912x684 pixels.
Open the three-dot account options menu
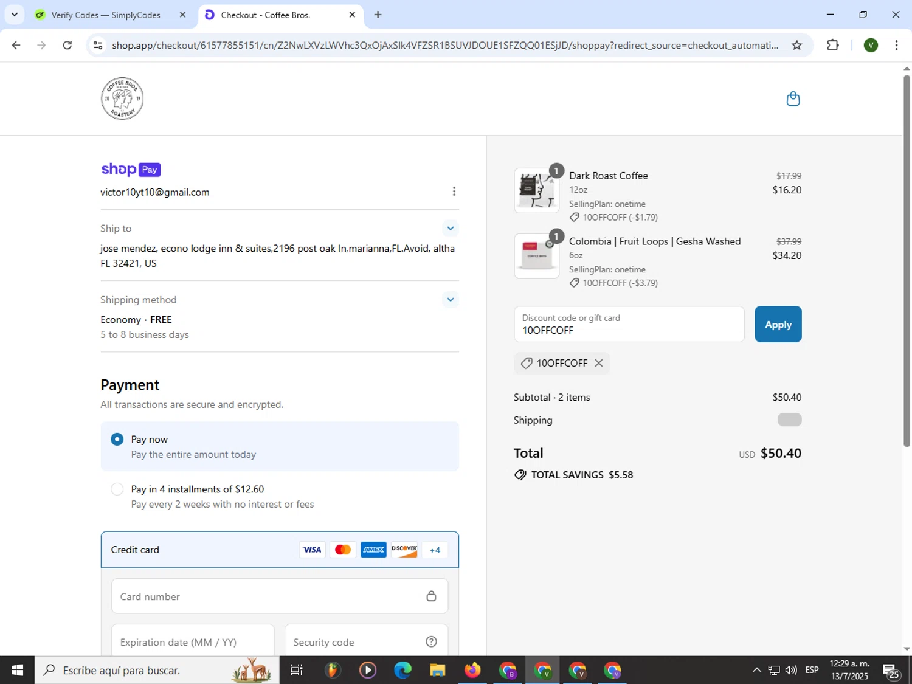coord(454,192)
